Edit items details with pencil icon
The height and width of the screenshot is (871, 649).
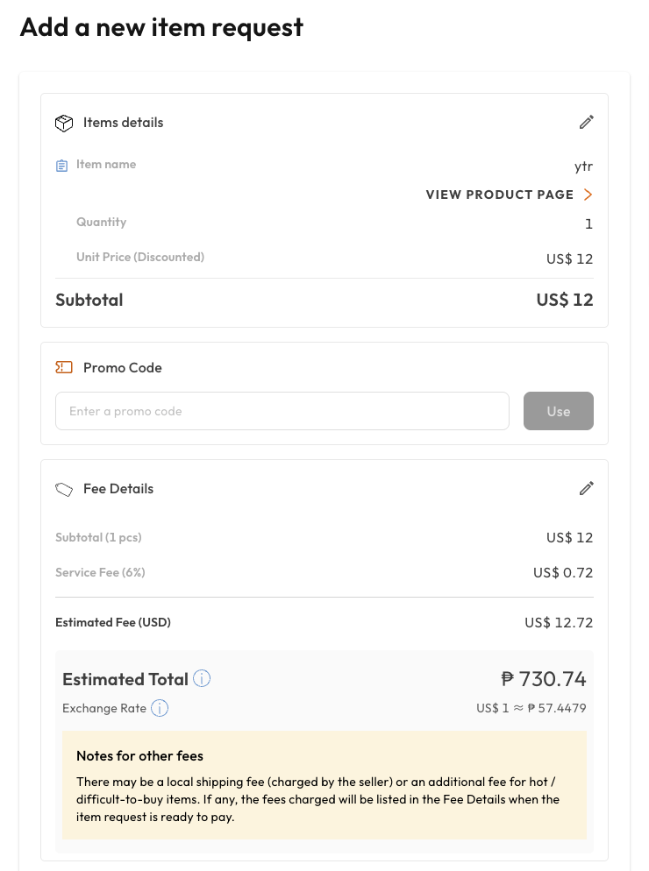pos(586,122)
